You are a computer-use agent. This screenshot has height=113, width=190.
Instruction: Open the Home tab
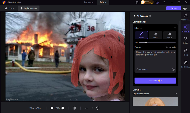pyautogui.click(x=10, y=8)
